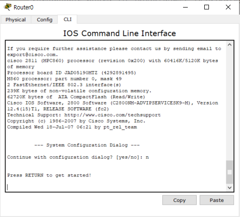240x217 pixels.
Task: Click the Router0 title text
Action: [x=24, y=8]
